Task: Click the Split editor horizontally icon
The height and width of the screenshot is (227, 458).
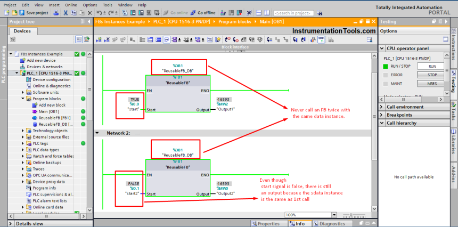Action: (x=259, y=13)
